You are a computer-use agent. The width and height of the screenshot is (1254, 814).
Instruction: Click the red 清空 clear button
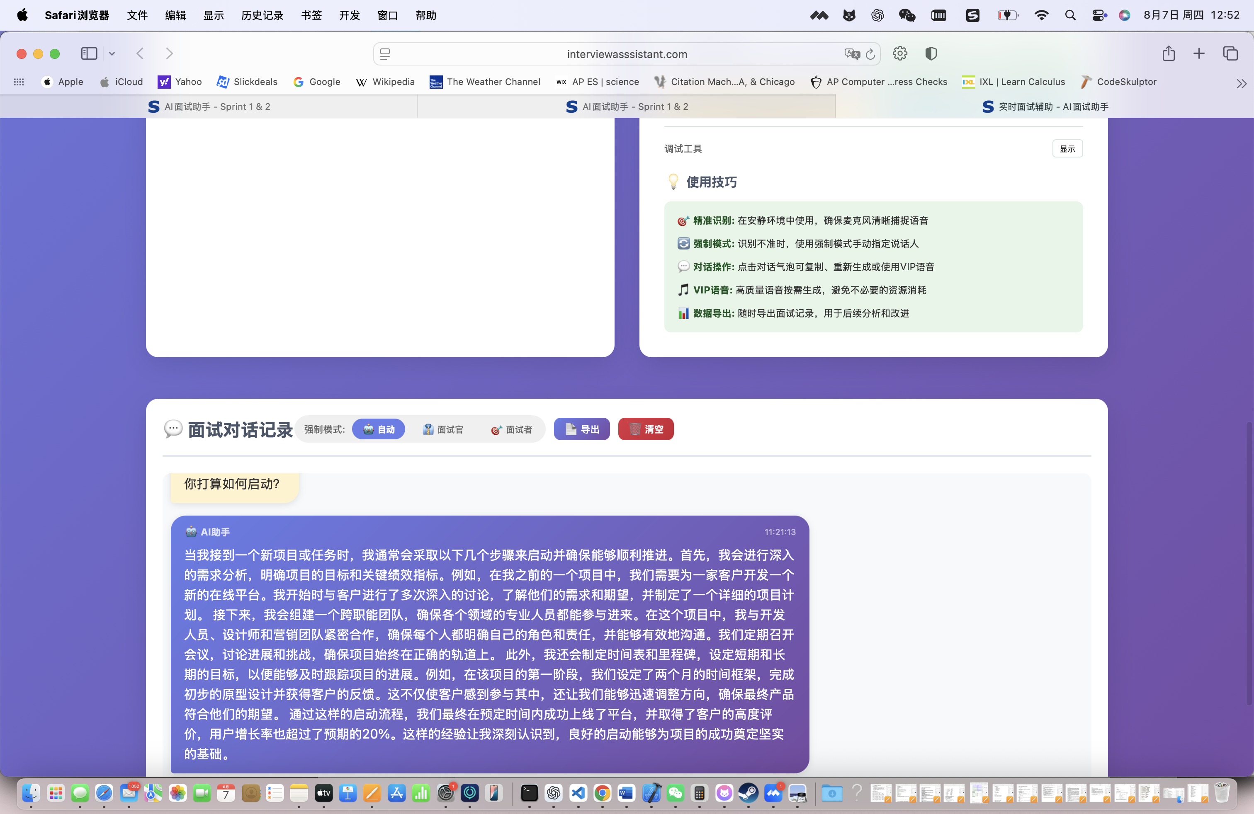point(645,429)
